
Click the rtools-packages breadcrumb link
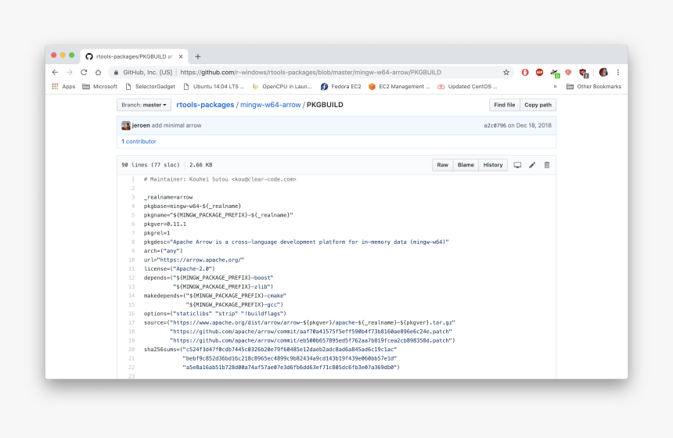tap(205, 105)
